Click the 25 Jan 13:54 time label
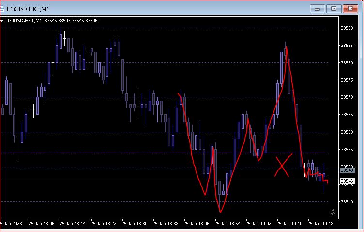364x232 pixels. tap(227, 224)
